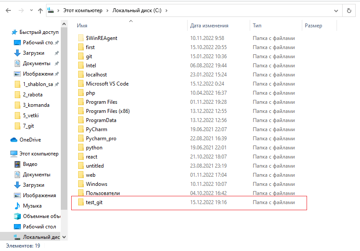Select the web folder icon
The image size is (360, 251).
tap(81, 175)
